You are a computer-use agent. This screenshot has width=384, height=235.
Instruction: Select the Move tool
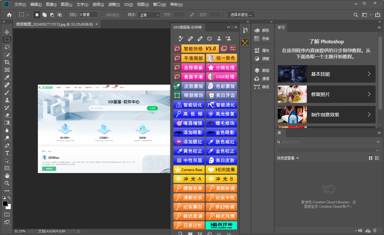click(x=7, y=32)
